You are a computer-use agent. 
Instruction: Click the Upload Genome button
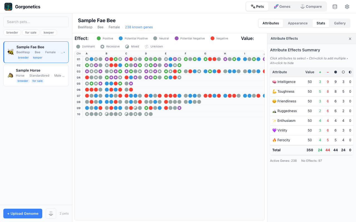click(23, 213)
